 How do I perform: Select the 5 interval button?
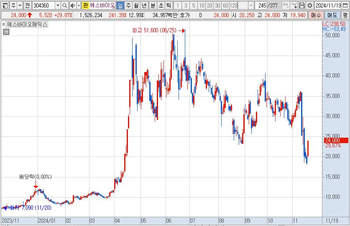click(194, 5)
